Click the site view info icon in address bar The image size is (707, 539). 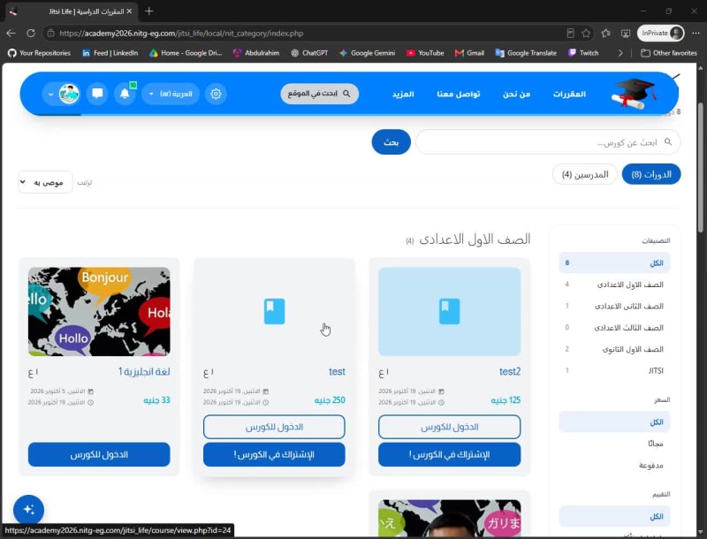coord(51,33)
